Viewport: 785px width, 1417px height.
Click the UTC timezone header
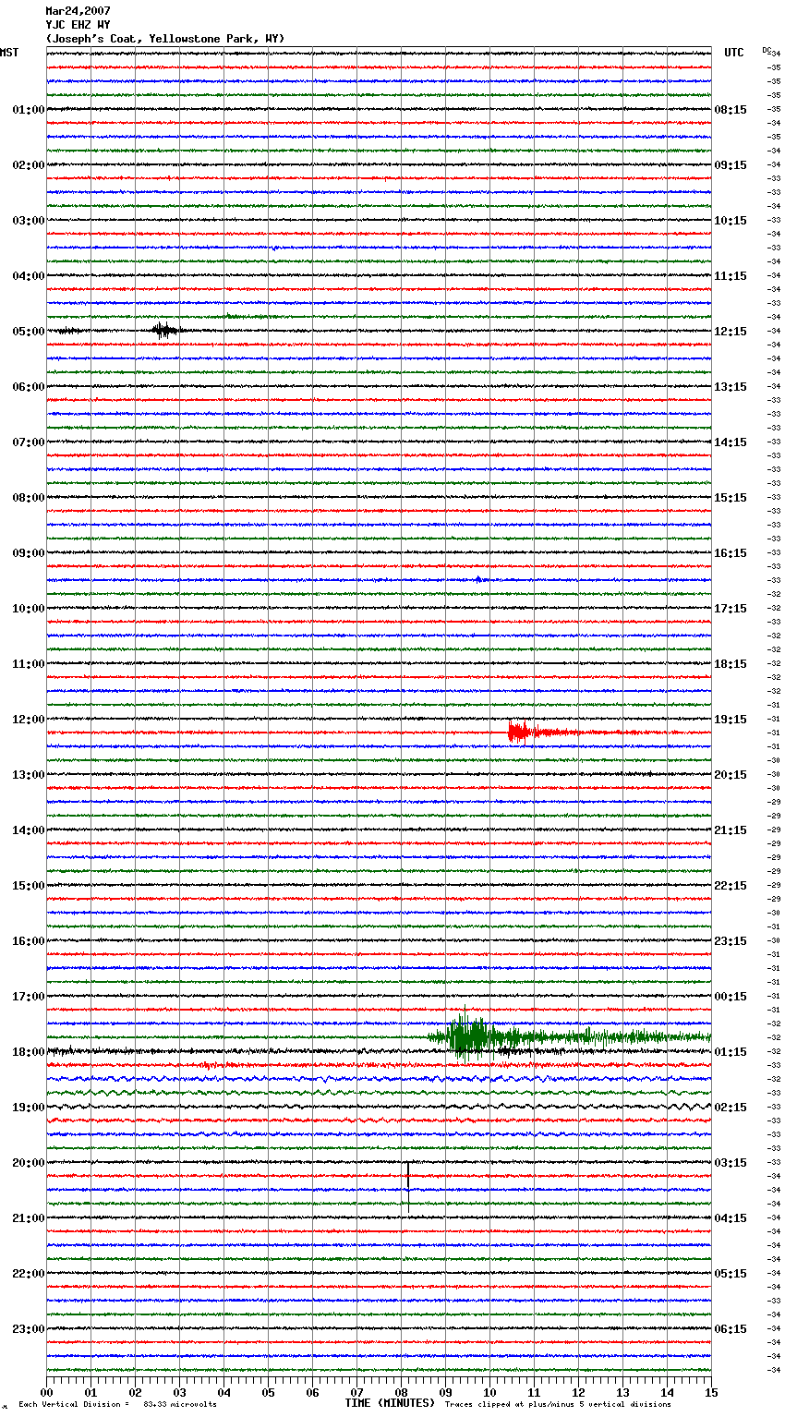734,53
